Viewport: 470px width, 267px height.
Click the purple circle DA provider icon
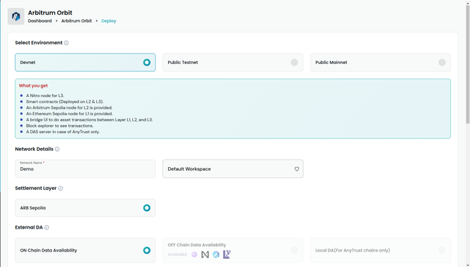click(x=194, y=254)
